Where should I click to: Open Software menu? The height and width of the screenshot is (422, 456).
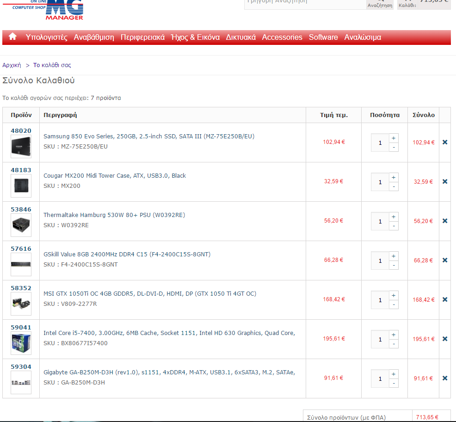(323, 37)
